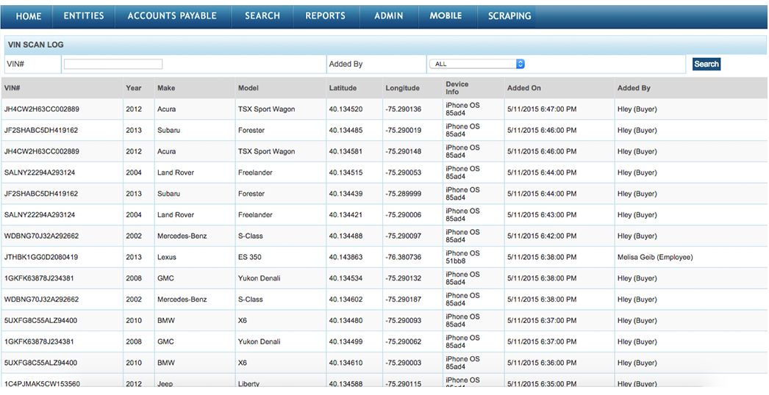This screenshot has width=769, height=395.
Task: Expand the Added By dropdown showing ALL
Action: 476,64
